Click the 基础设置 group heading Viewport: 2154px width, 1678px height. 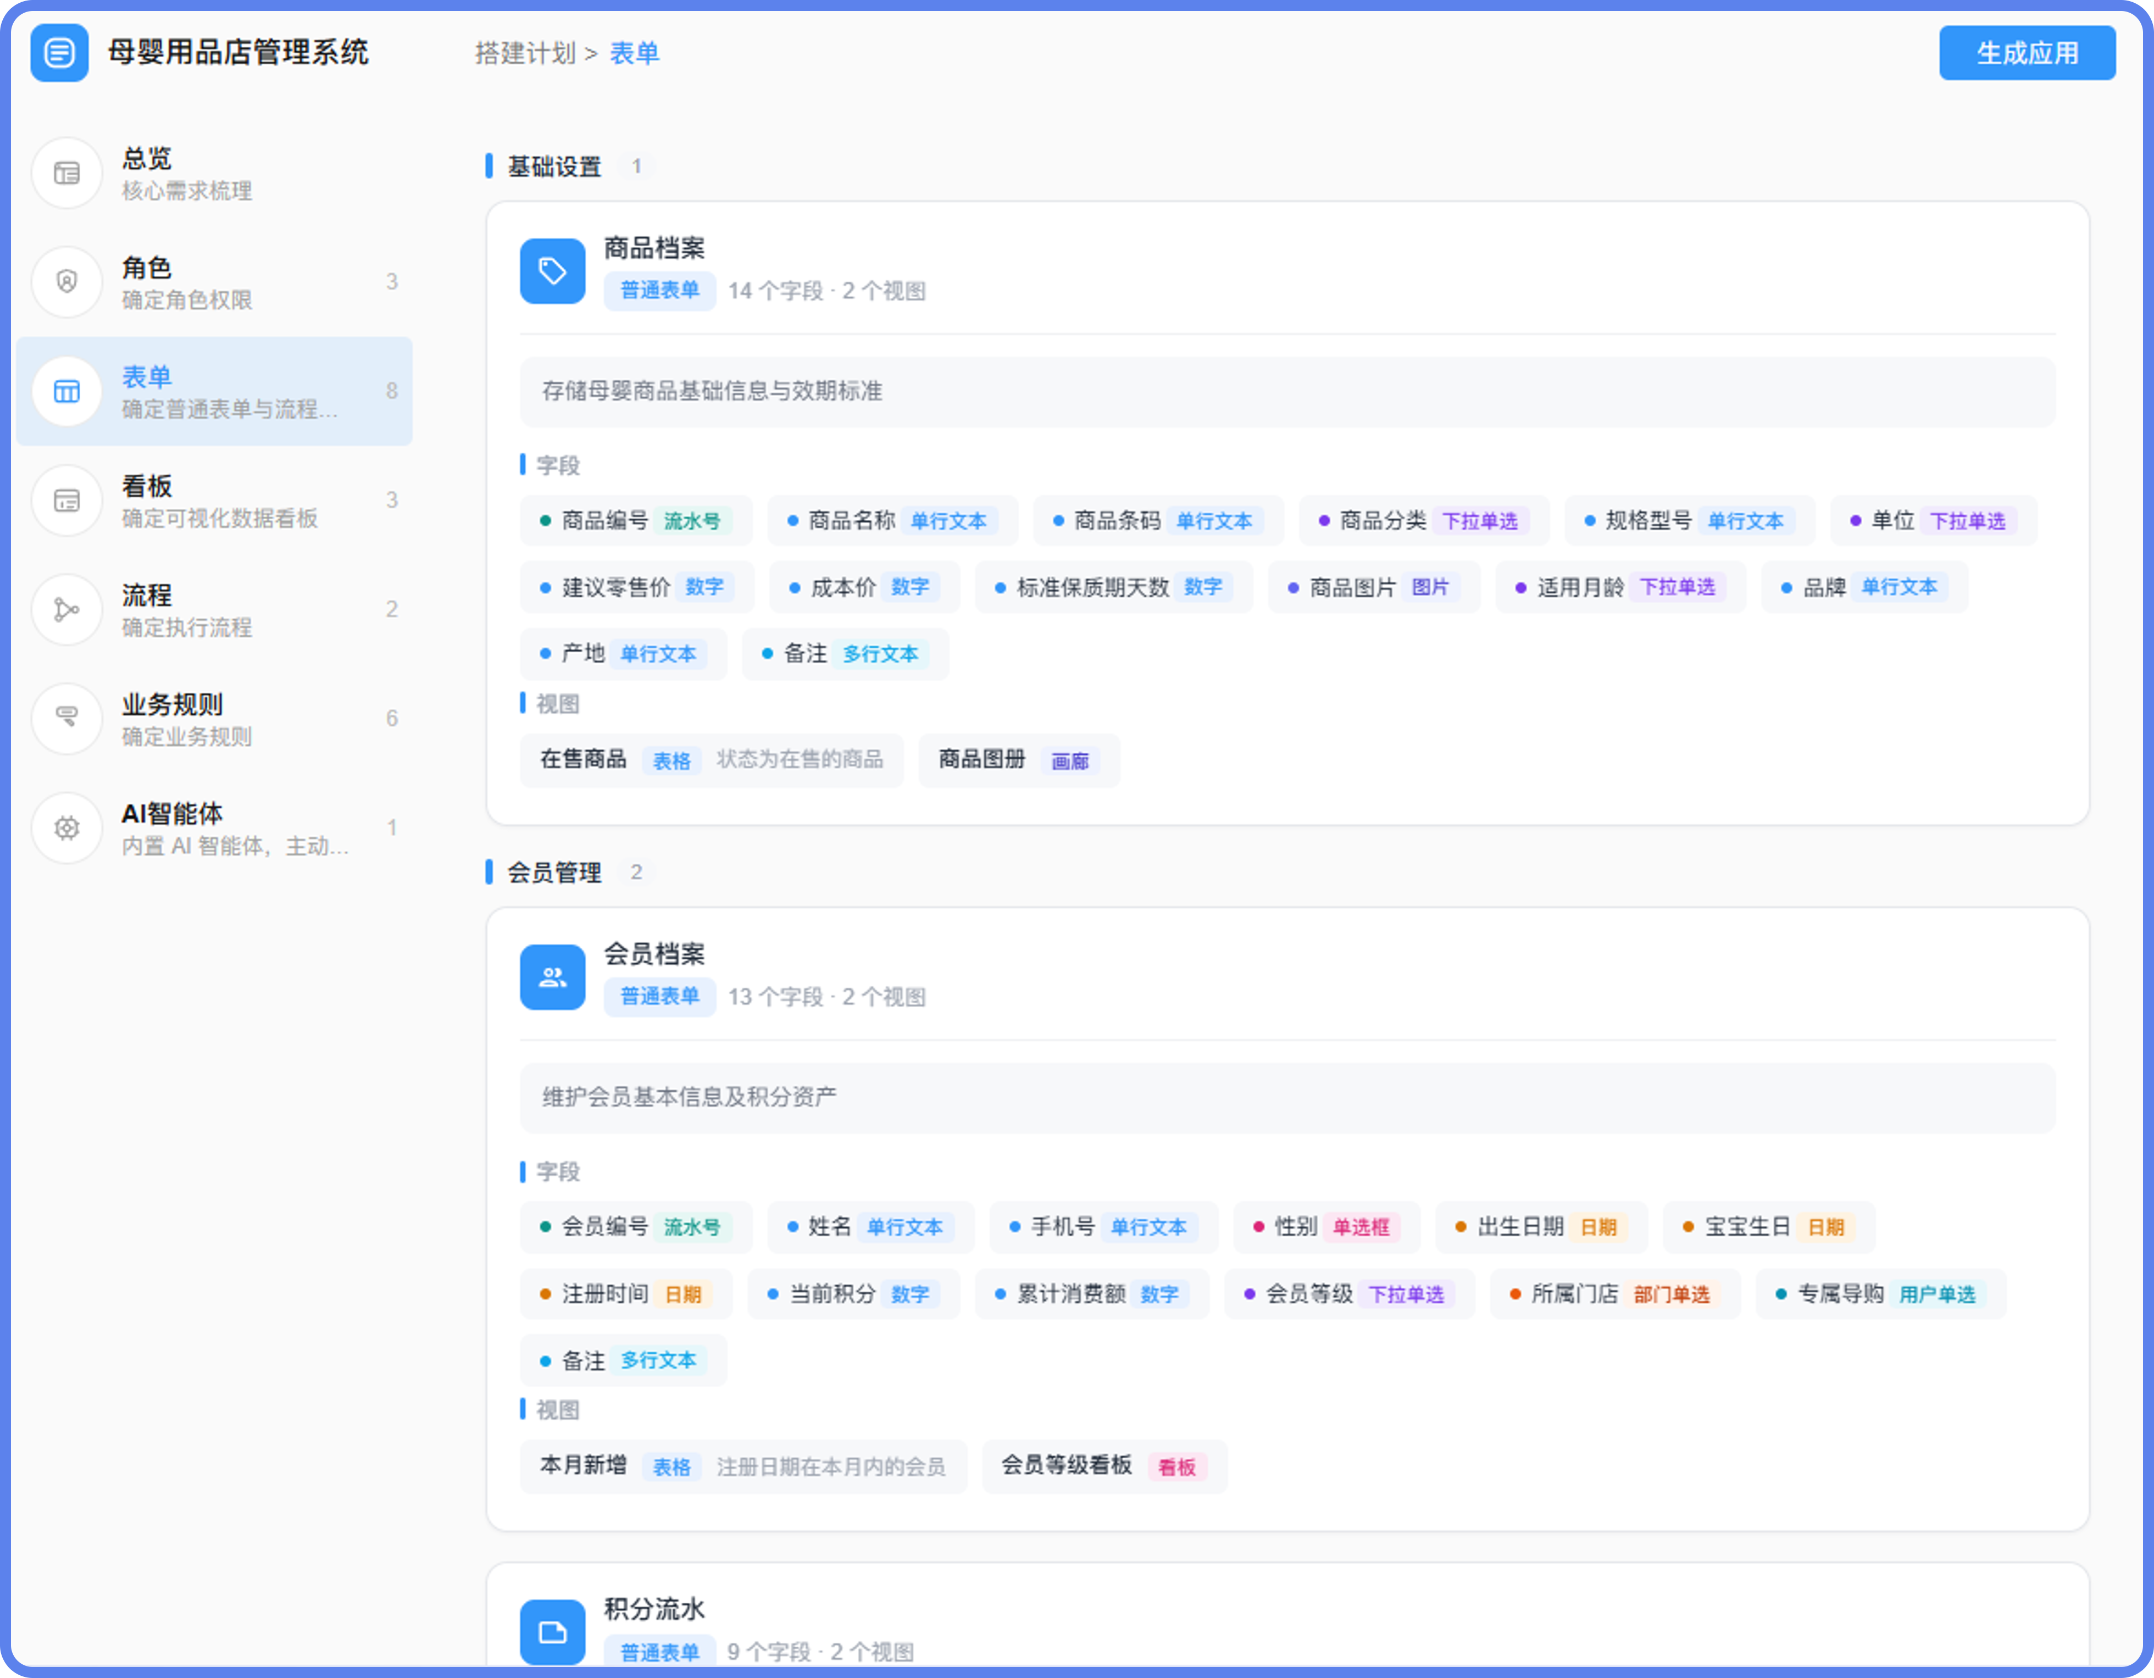pos(554,166)
